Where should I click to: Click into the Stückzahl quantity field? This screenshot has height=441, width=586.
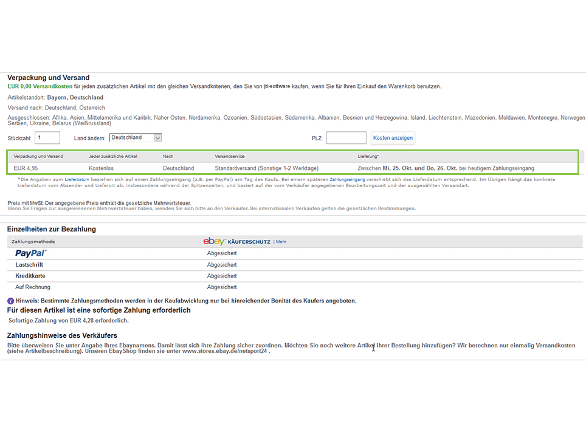click(x=47, y=138)
